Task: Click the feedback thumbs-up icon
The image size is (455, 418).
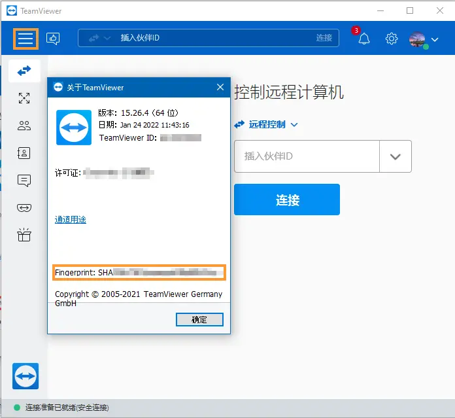Action: [53, 39]
